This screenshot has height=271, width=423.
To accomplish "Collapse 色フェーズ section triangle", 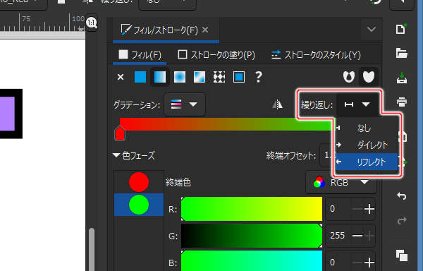I will [x=116, y=155].
